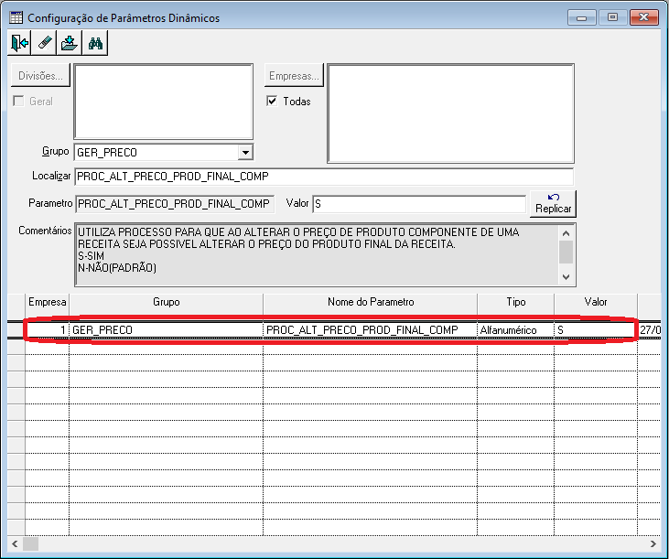Click the row selector of first grid row
This screenshot has height=559, width=669.
coord(16,329)
